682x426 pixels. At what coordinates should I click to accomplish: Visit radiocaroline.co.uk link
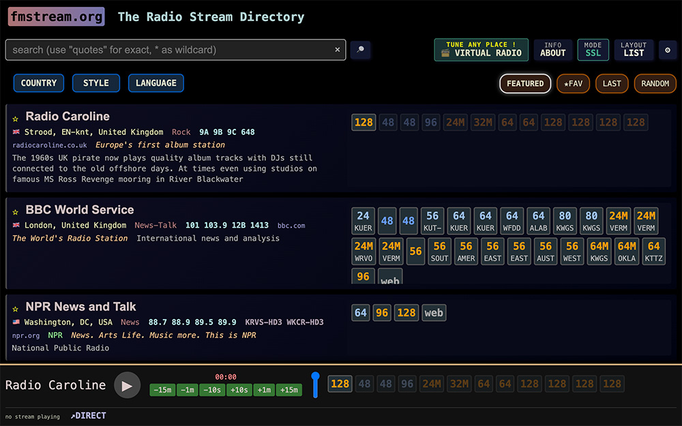point(50,145)
